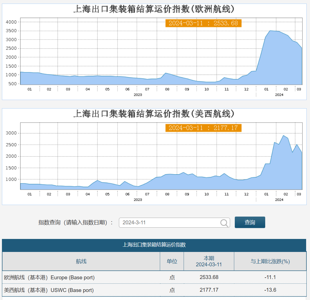The image size is (310, 300).
Task: Click the -13.6 change value
Action: pyautogui.click(x=270, y=290)
